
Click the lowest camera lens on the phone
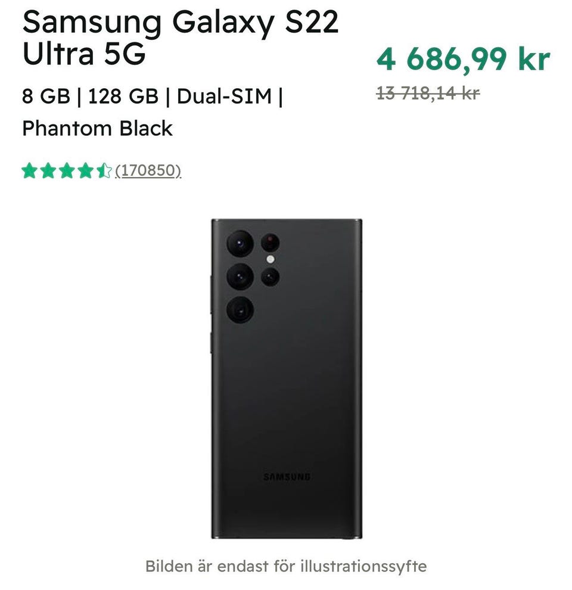pyautogui.click(x=240, y=310)
